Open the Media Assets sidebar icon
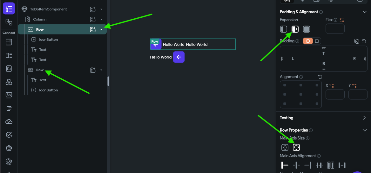The height and width of the screenshot is (173, 371). click(x=9, y=95)
